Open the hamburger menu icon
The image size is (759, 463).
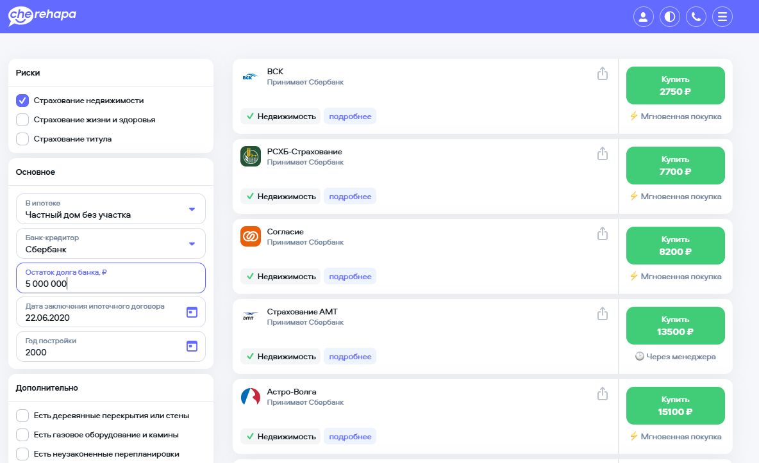[x=722, y=17]
